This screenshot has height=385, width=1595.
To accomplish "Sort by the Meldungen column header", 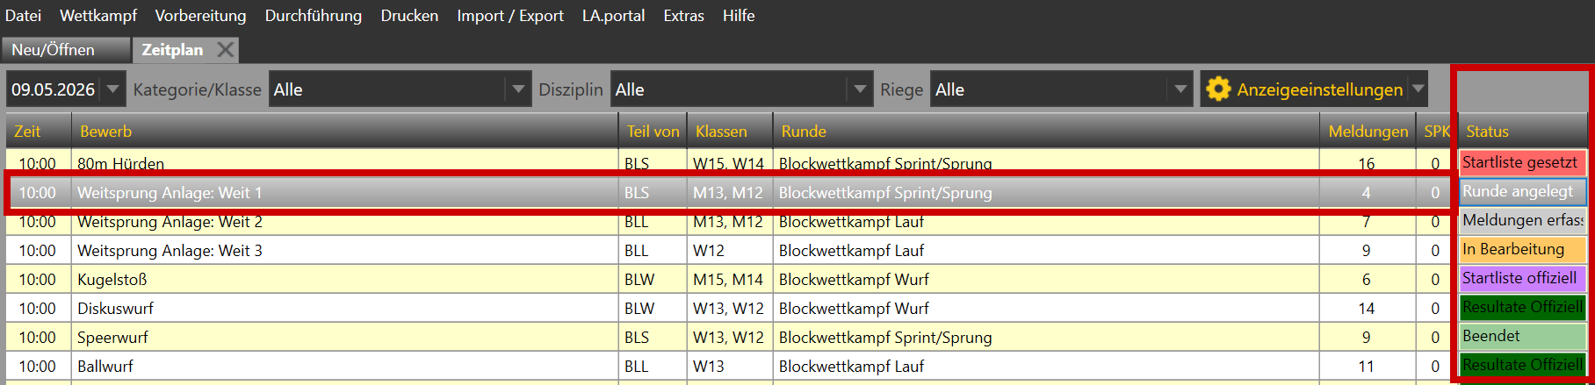I will tap(1368, 132).
